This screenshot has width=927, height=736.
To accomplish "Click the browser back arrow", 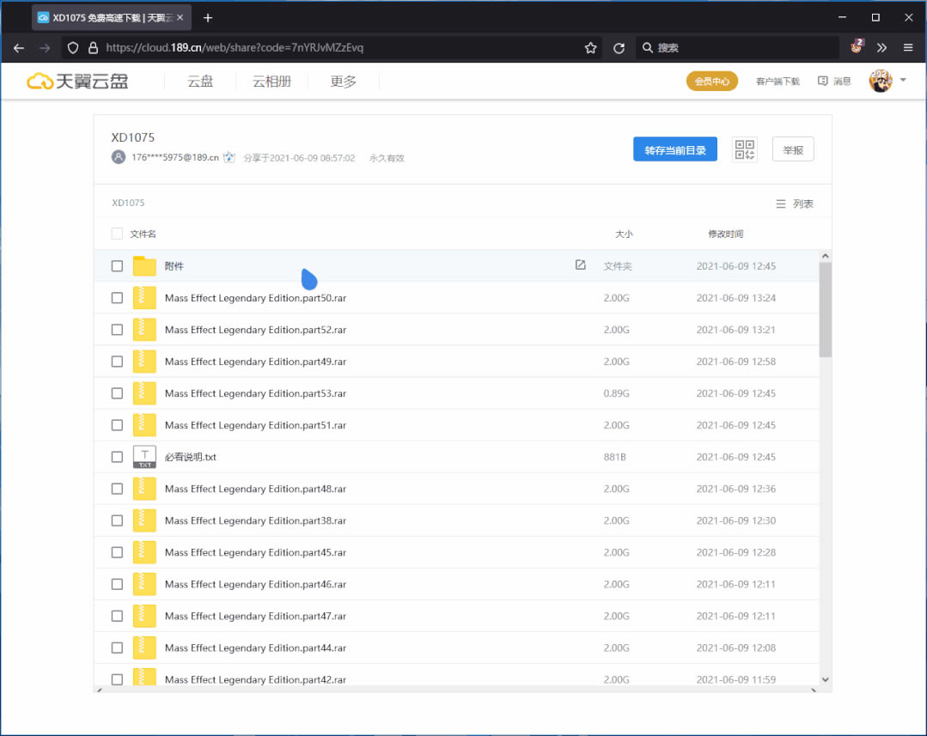I will [x=19, y=48].
